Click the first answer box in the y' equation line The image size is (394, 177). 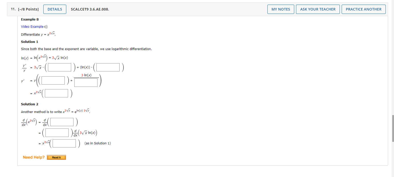point(53,80)
